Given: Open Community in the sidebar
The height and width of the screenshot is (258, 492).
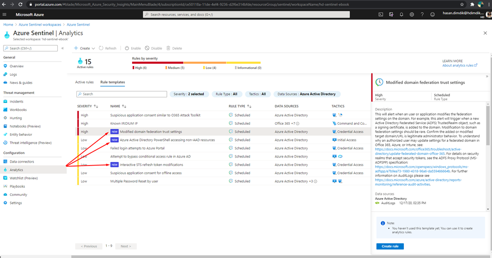Looking at the screenshot, I should tap(18, 194).
